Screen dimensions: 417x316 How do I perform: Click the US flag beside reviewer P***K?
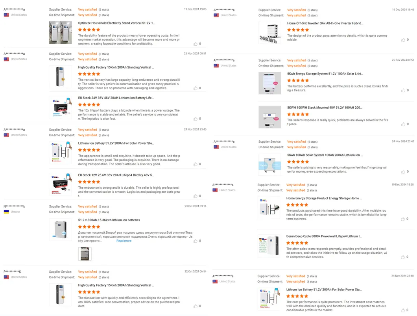pyautogui.click(x=6, y=277)
